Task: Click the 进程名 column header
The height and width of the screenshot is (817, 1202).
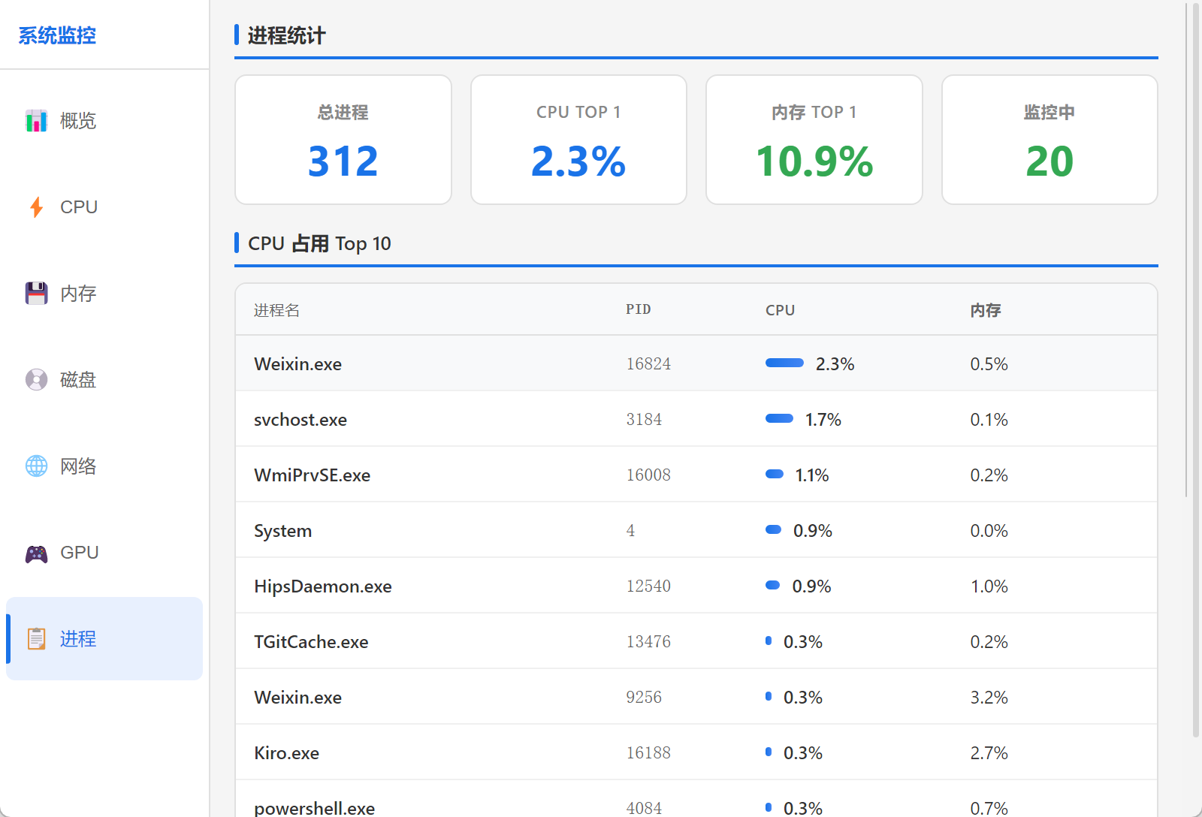Action: (x=276, y=310)
